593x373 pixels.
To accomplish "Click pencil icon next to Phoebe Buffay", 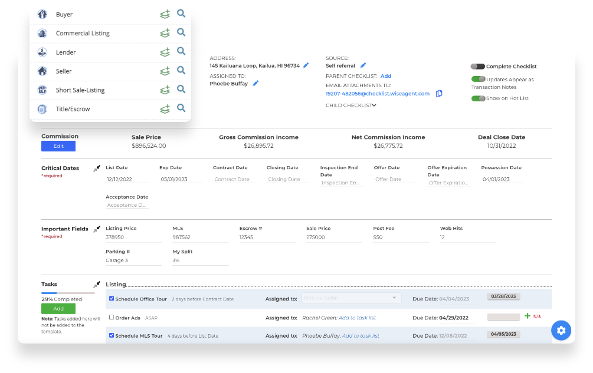I will [x=255, y=84].
